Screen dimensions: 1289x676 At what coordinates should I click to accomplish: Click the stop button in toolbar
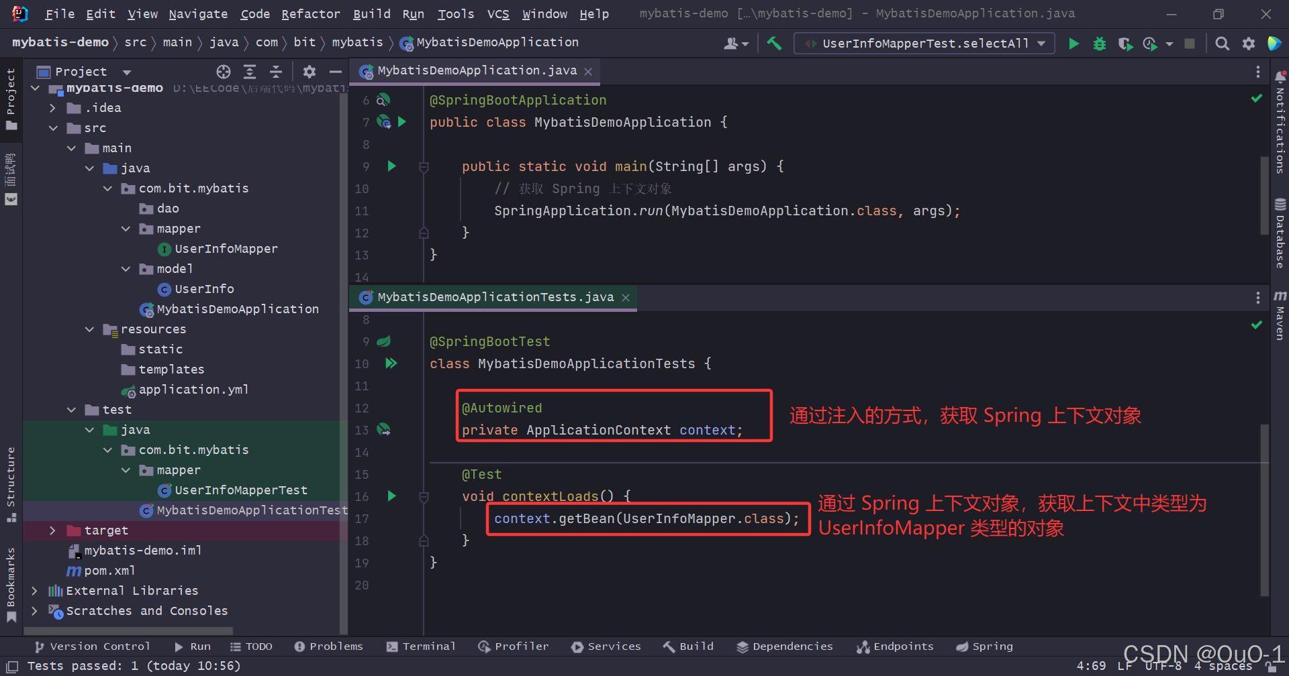click(x=1190, y=44)
